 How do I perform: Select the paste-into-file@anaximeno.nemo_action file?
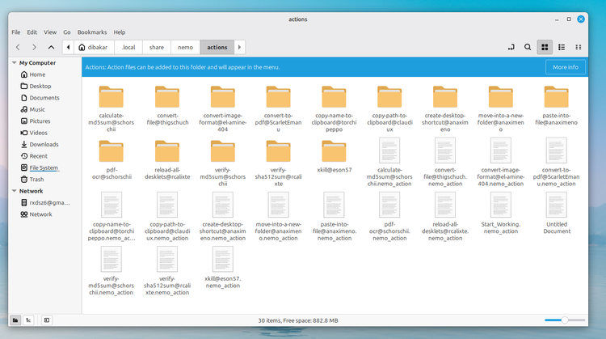pos(334,216)
